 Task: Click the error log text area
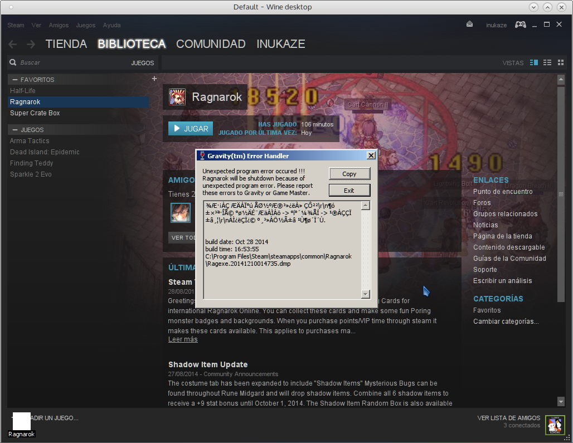(282, 250)
